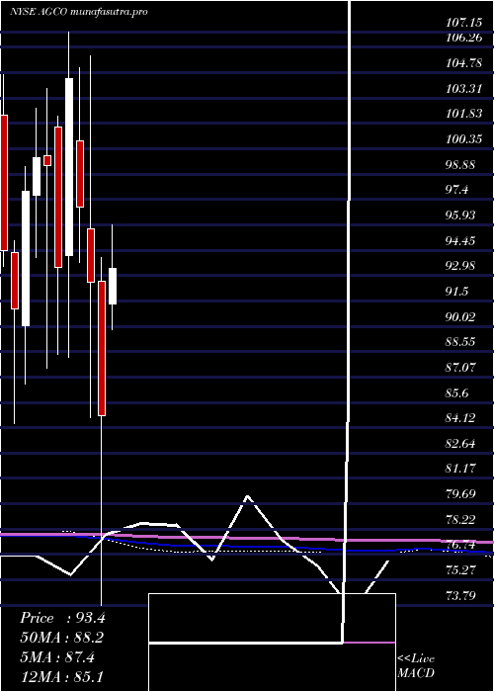Click the 76.74 price axis label
The width and height of the screenshot is (494, 692).
tap(460, 545)
